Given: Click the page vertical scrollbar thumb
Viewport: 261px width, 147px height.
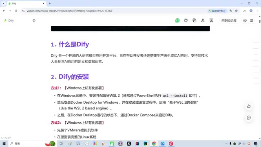Looking at the screenshot, I should click(260, 22).
